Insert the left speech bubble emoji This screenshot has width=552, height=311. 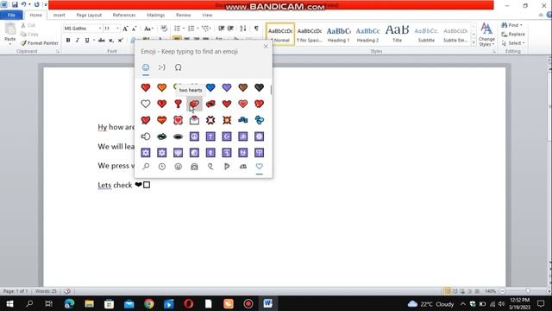146,136
